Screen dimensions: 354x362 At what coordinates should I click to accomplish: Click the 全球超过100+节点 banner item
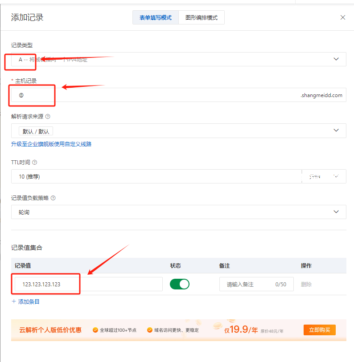pos(115,330)
